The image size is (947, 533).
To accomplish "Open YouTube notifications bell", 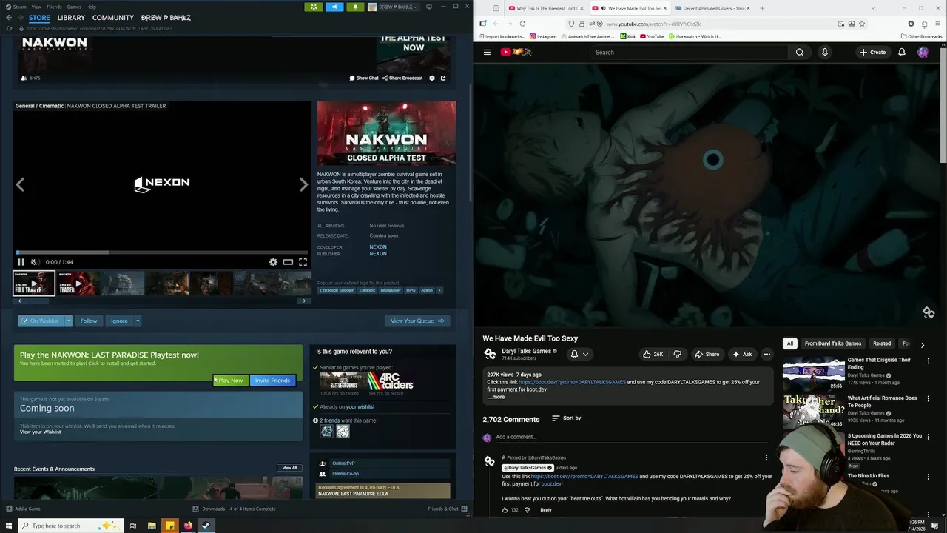I will pos(901,52).
